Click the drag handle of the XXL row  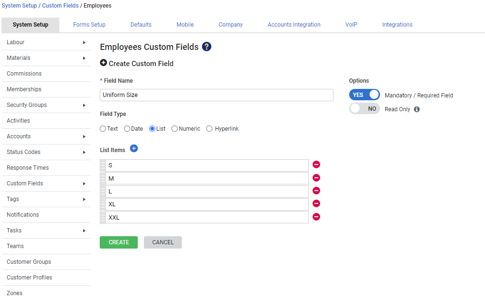tap(103, 218)
